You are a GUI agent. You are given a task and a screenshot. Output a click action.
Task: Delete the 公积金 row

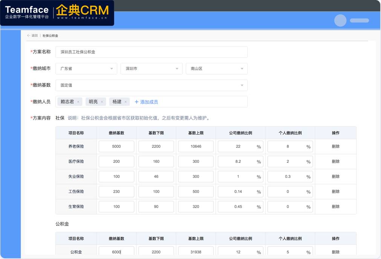[x=335, y=252]
